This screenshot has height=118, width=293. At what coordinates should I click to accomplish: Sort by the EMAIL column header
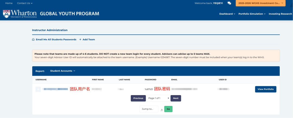coord(174,79)
